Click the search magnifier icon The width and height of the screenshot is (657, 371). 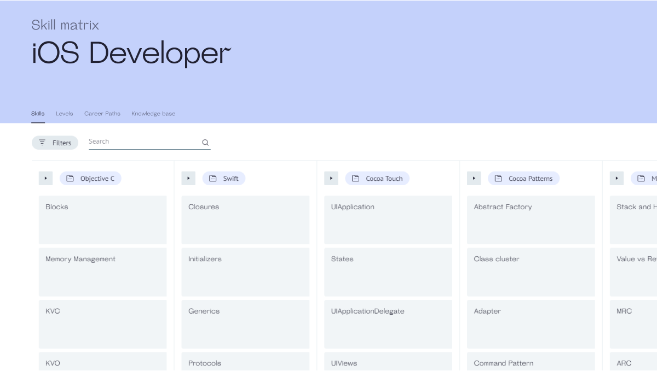tap(205, 143)
